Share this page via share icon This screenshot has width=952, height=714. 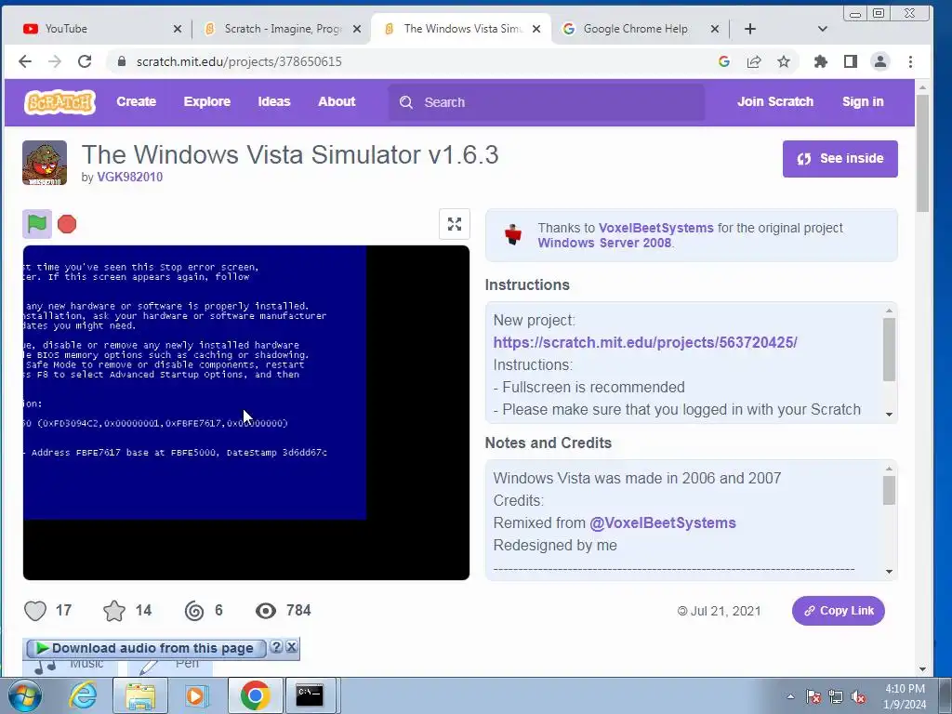pos(753,61)
